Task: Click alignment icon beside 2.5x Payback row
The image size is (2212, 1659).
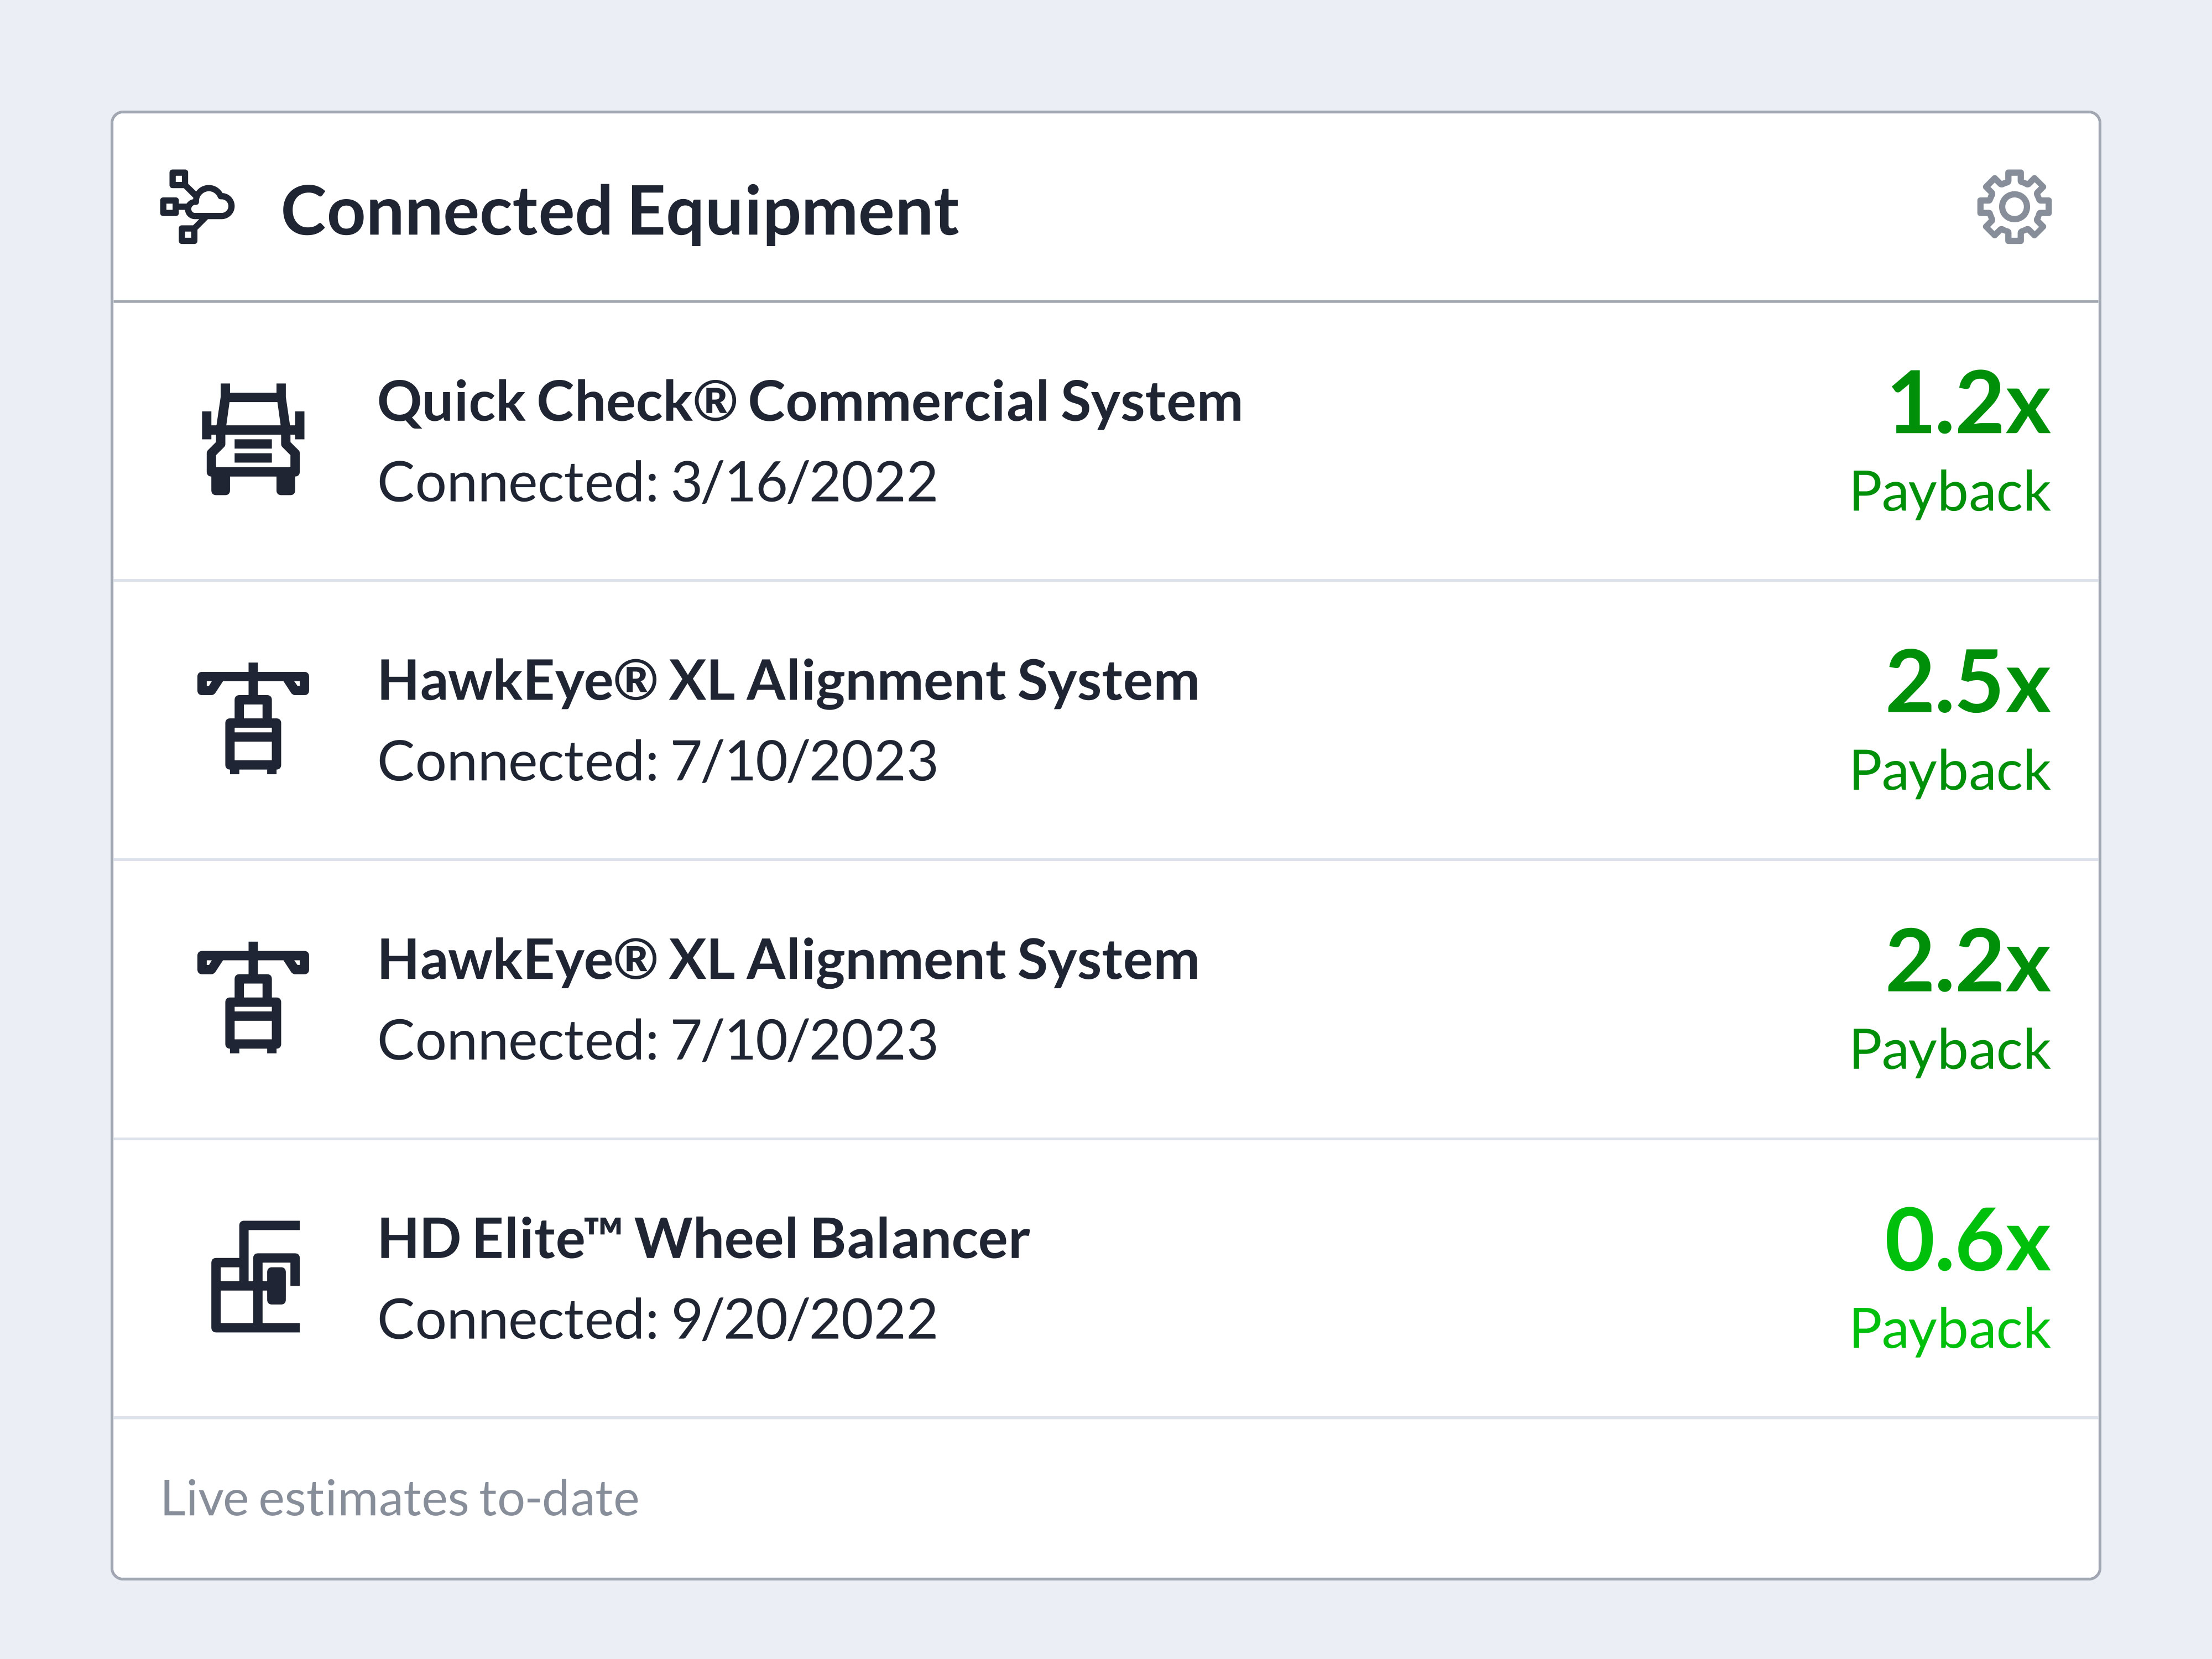Action: tap(253, 718)
